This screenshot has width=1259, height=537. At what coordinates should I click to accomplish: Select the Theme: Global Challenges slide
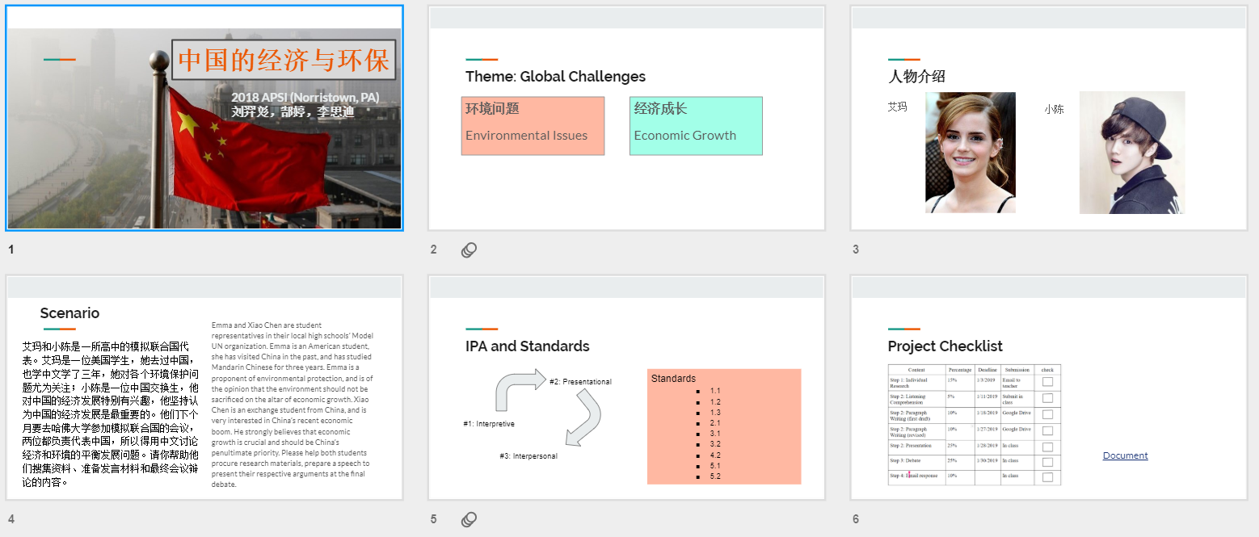[626, 118]
